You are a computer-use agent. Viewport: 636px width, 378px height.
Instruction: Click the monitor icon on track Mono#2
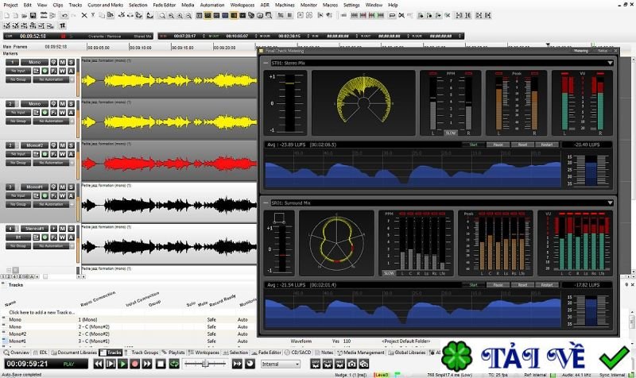53,145
